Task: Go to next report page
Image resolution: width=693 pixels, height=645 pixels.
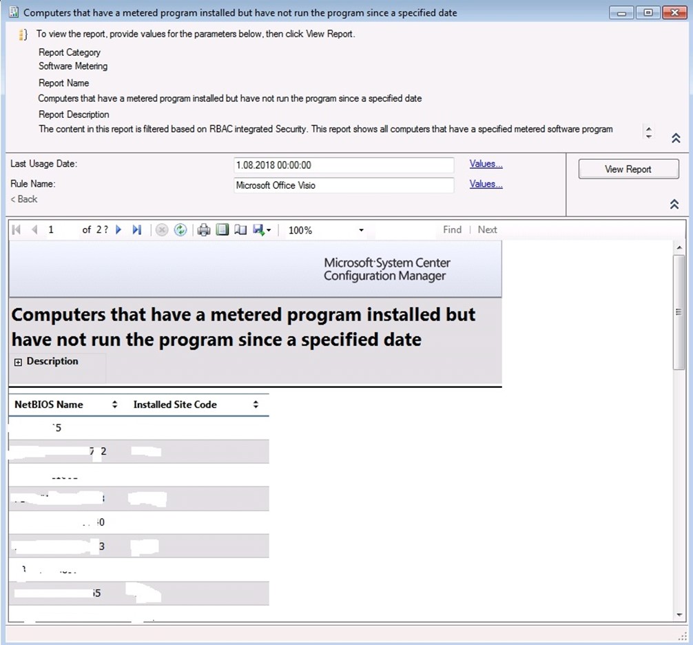Action: (118, 230)
